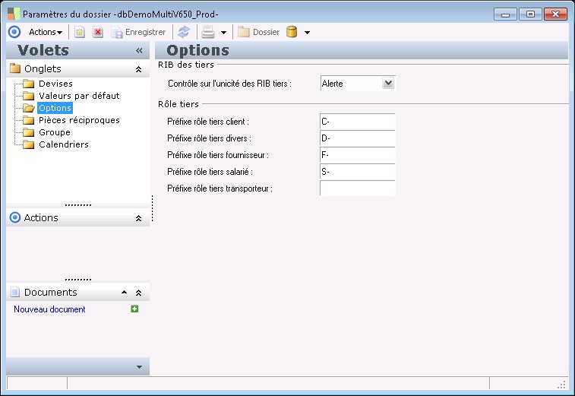Open the Nouveau document link
Image resolution: width=575 pixels, height=396 pixels.
tap(49, 309)
